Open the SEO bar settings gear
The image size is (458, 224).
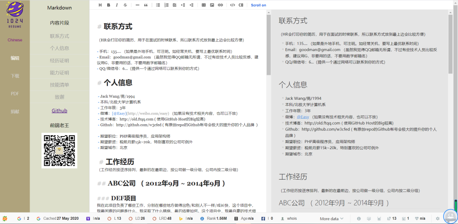point(438,219)
